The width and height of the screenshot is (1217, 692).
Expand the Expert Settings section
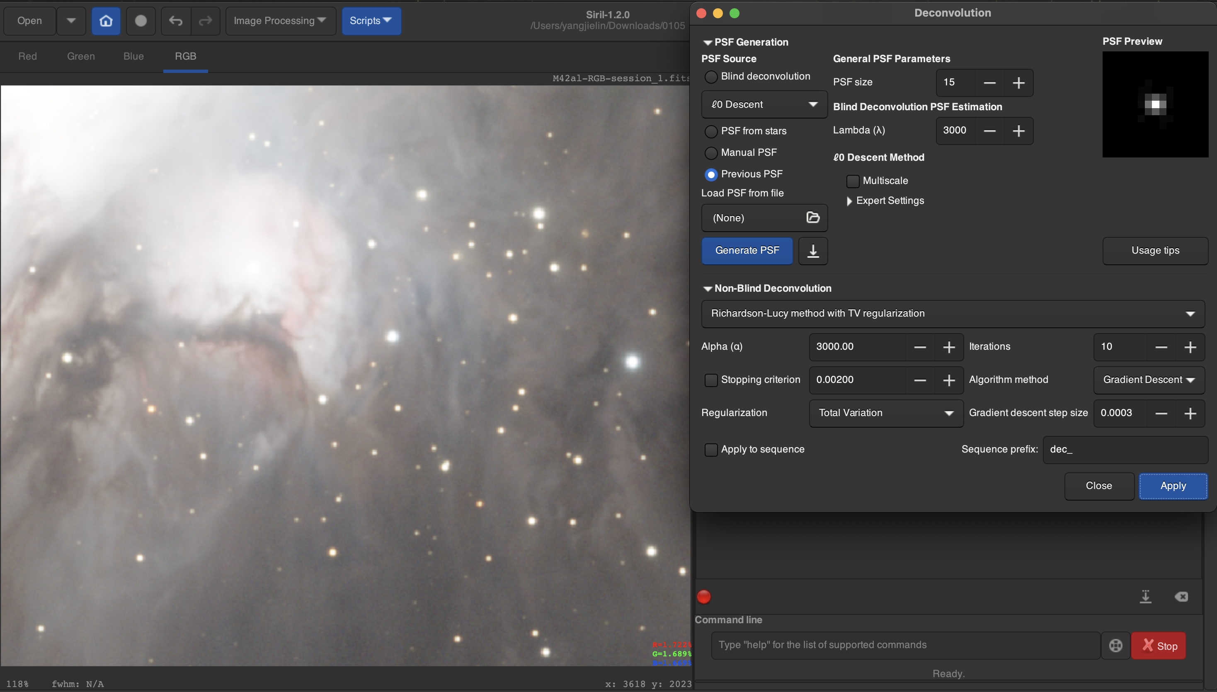849,201
